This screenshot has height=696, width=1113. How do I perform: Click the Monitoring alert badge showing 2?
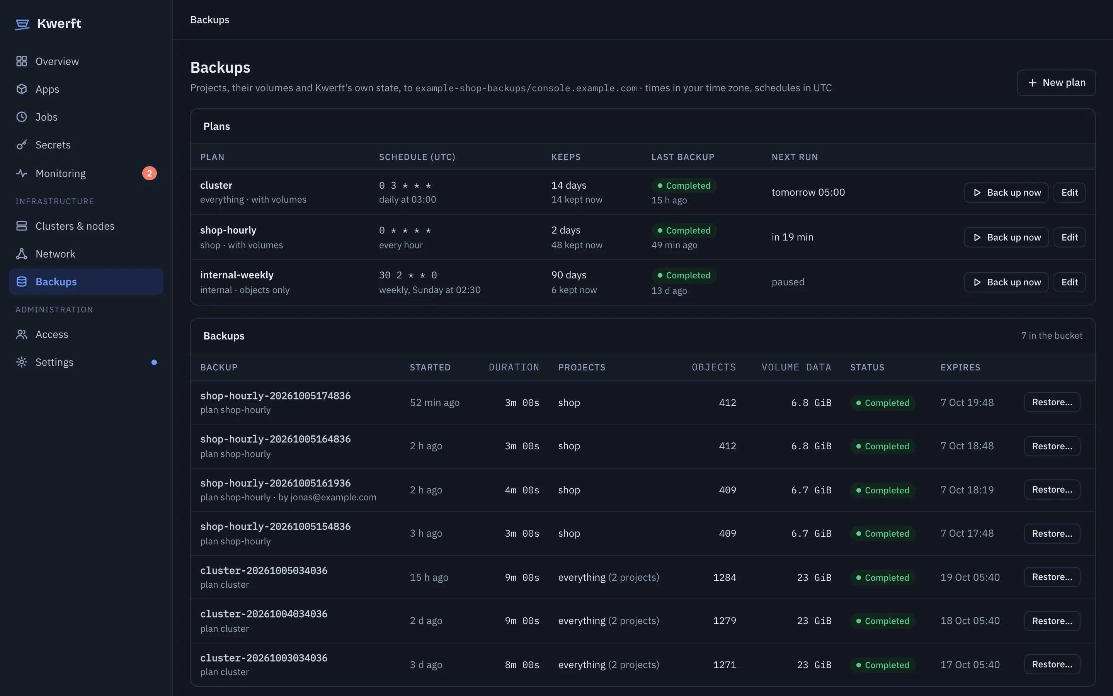click(x=150, y=173)
